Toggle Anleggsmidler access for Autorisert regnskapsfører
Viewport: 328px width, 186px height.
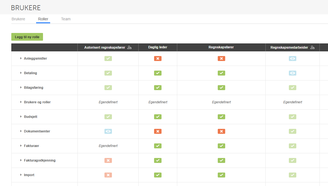pyautogui.click(x=108, y=59)
